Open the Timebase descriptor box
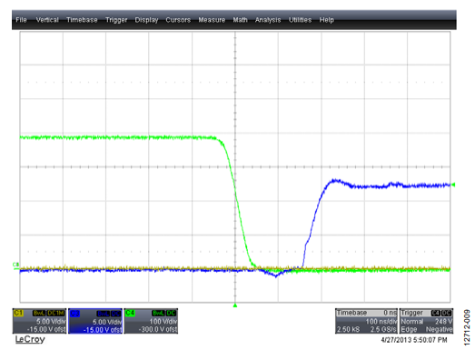Viewport: 475px width, 350px height. pyautogui.click(x=366, y=321)
